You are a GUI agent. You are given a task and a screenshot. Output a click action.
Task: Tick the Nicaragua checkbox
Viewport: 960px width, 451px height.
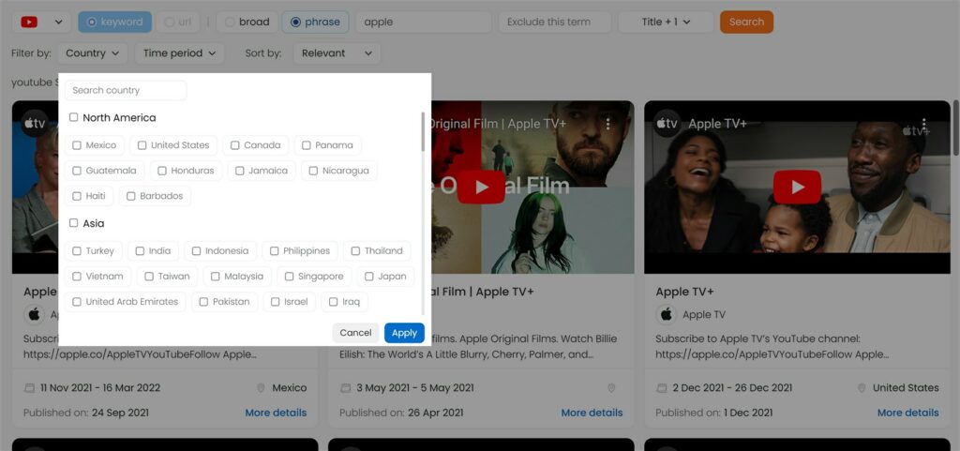313,171
